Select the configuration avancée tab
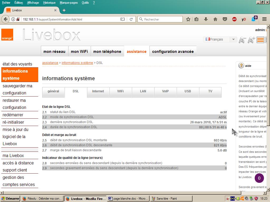This screenshot has width=270, height=202. 173,51
